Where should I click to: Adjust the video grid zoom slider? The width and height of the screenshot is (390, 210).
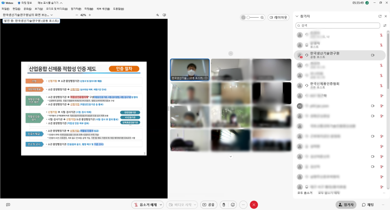[x=253, y=17]
